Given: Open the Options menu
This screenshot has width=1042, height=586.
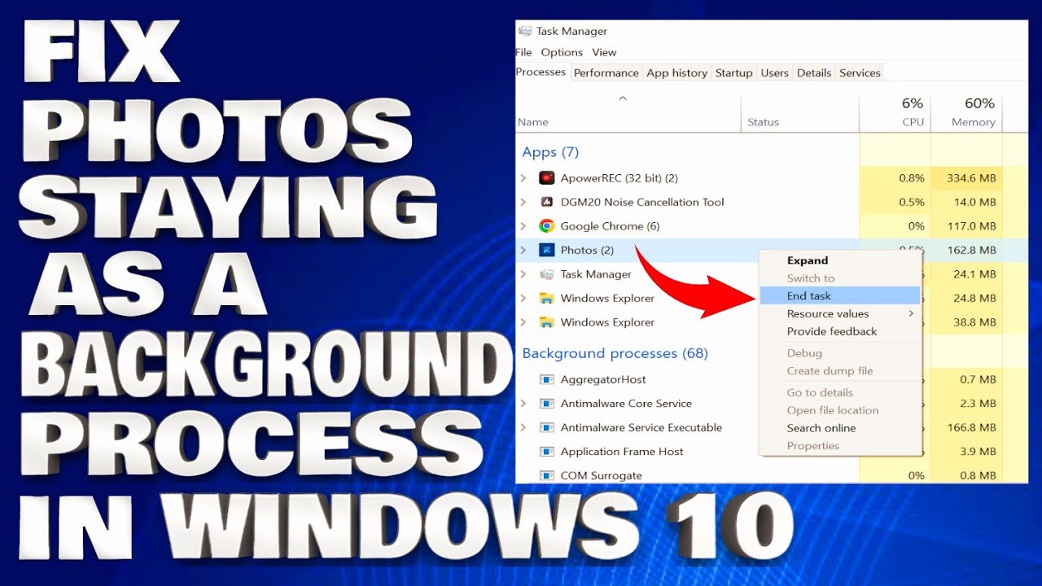Looking at the screenshot, I should click(562, 52).
